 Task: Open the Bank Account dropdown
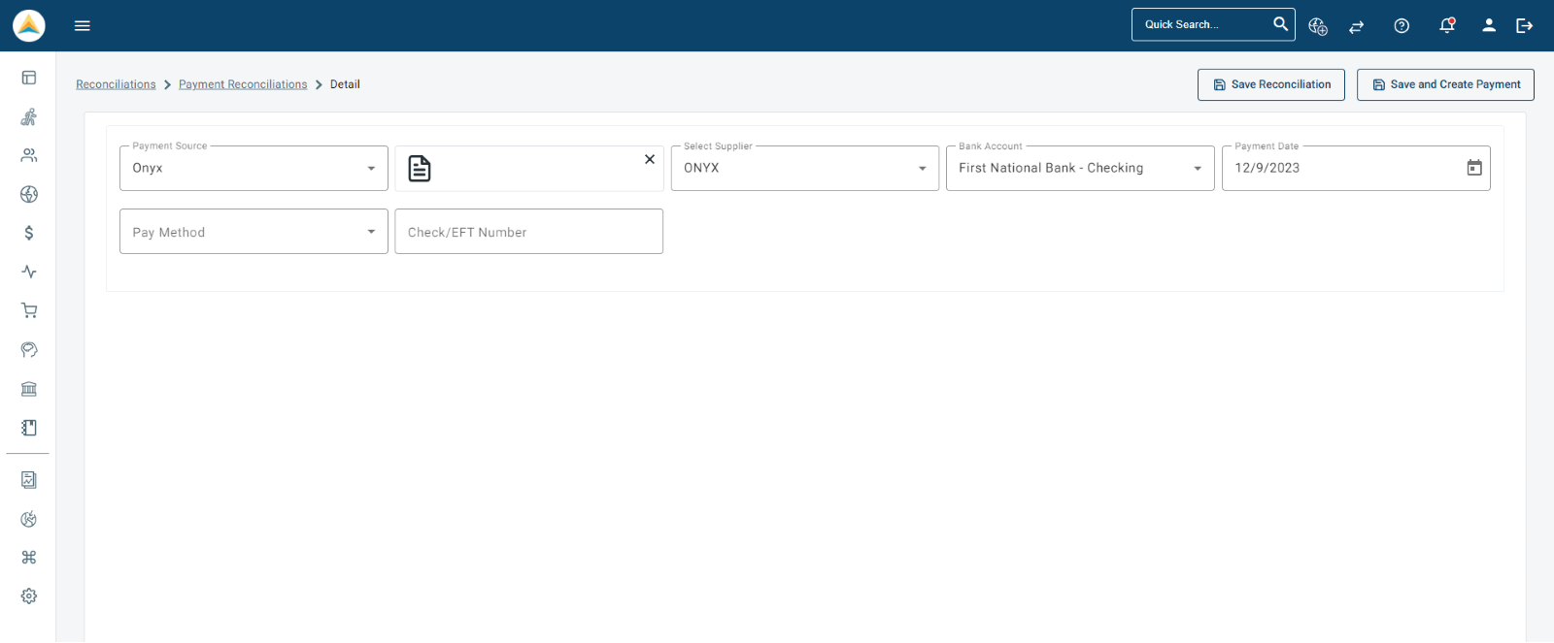pos(1080,168)
